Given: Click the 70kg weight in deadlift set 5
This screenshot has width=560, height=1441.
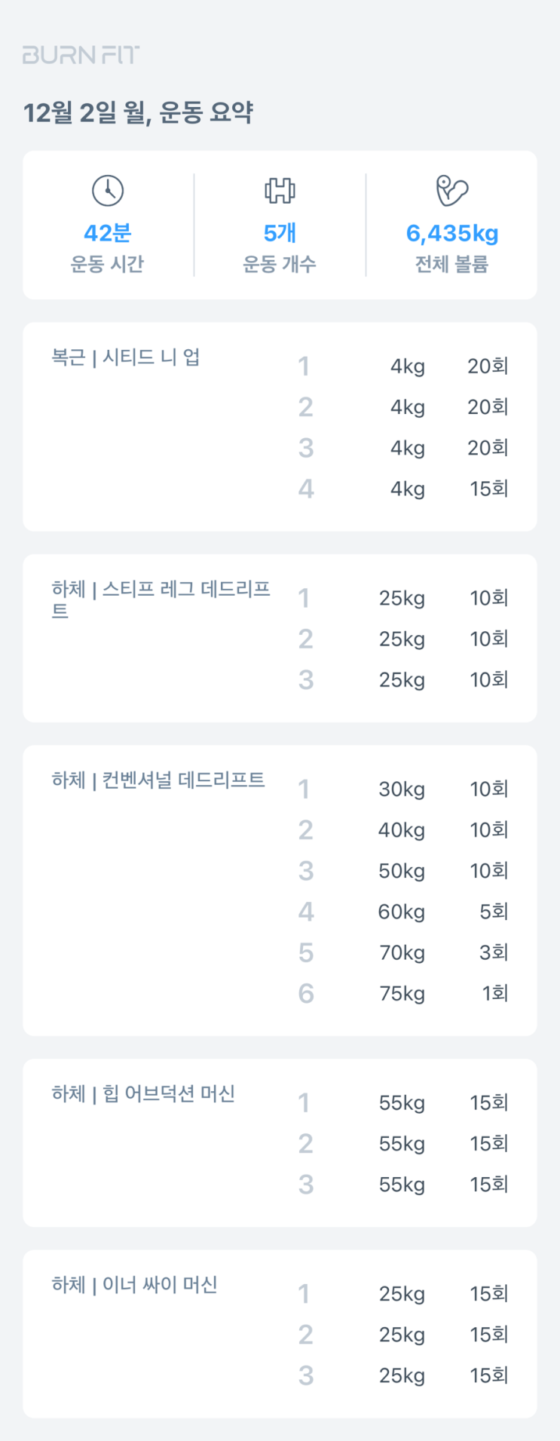Looking at the screenshot, I should pyautogui.click(x=402, y=953).
